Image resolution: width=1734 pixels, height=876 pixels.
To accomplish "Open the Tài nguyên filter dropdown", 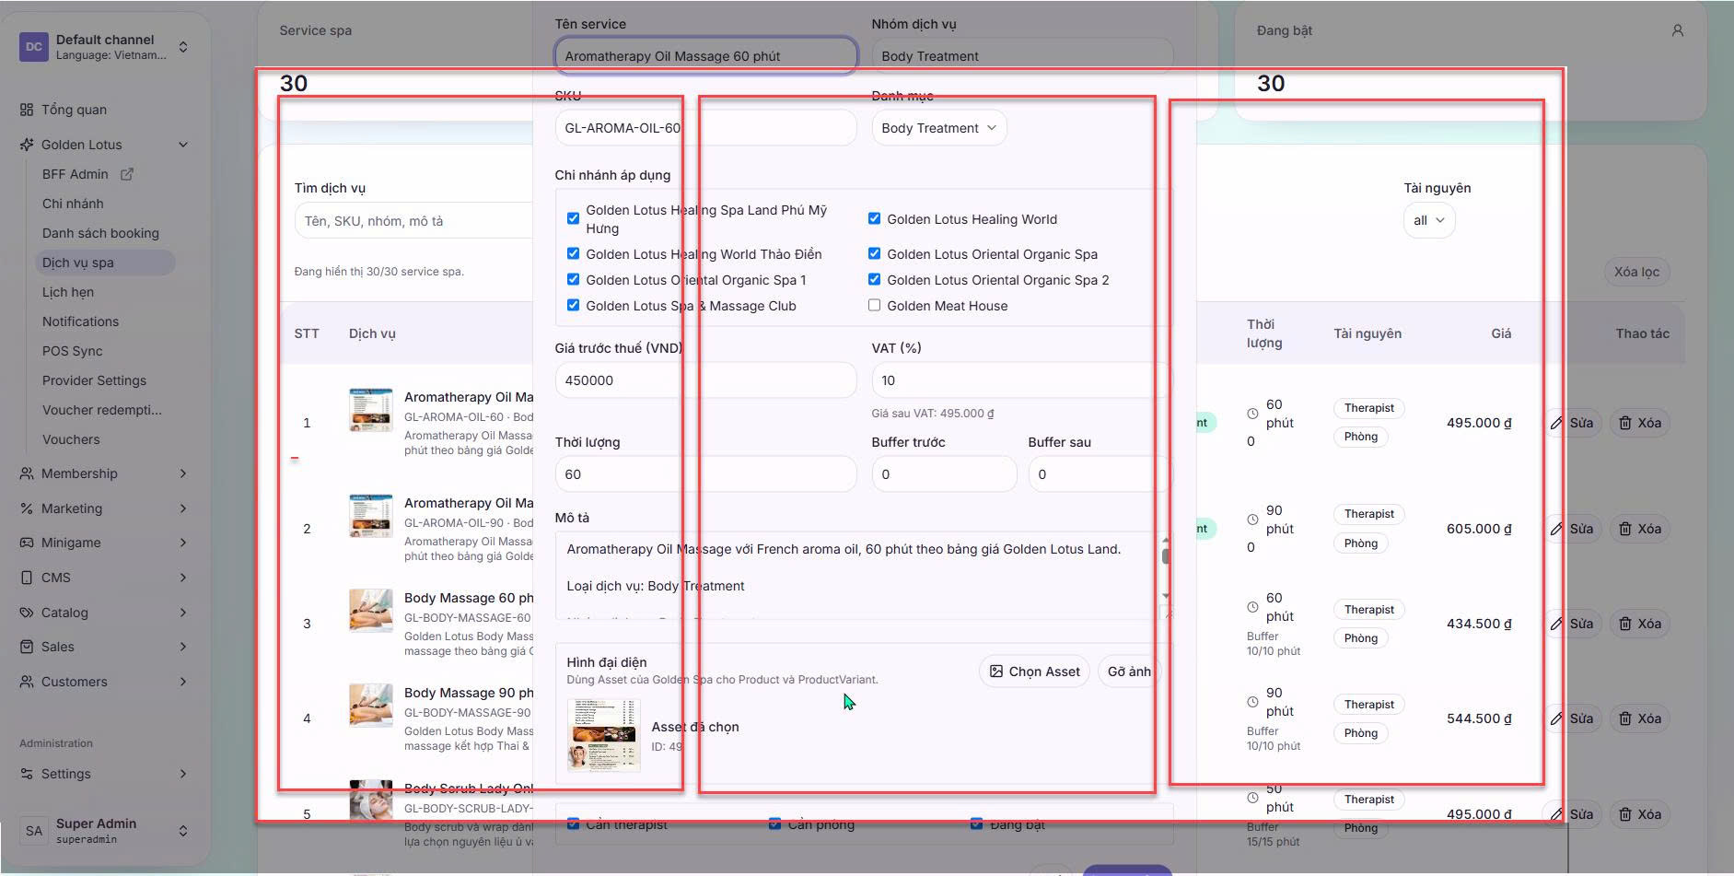I will point(1429,220).
